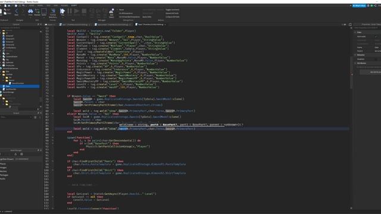381x214 pixels.
Task: Open the TEST ribbon tab
Action: tap(48, 5)
